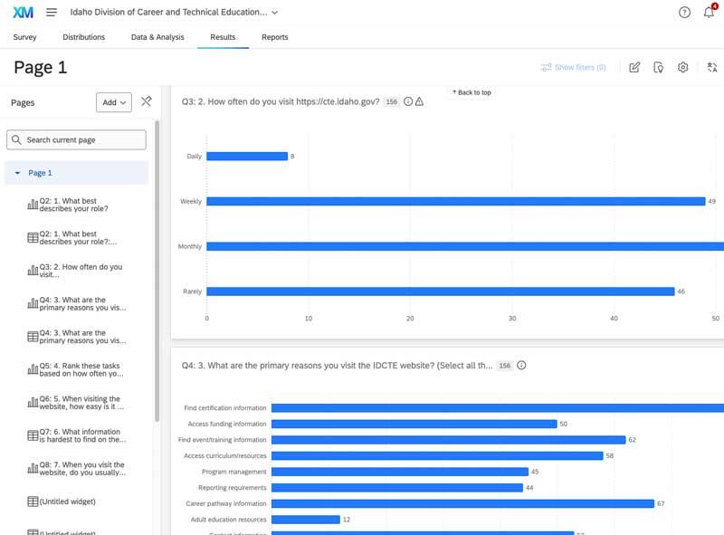Select Q2 describes your role table item

(76, 238)
